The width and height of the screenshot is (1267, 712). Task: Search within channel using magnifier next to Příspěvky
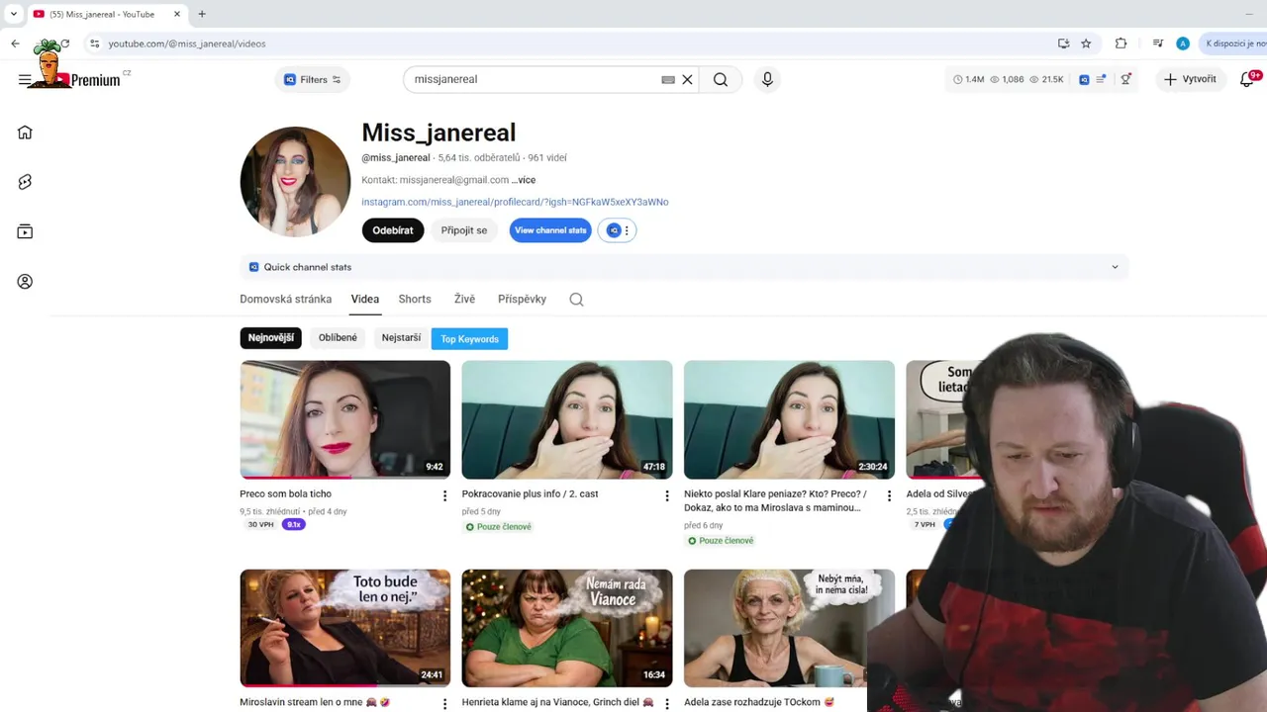[x=576, y=300]
